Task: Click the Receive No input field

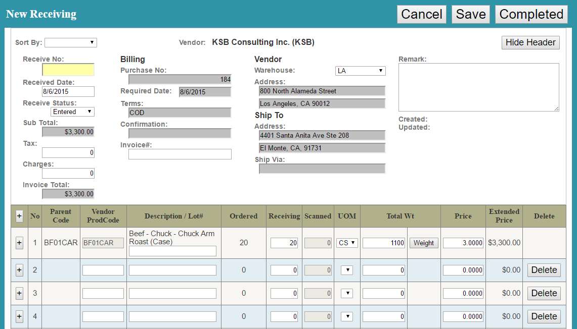Action: [68, 70]
